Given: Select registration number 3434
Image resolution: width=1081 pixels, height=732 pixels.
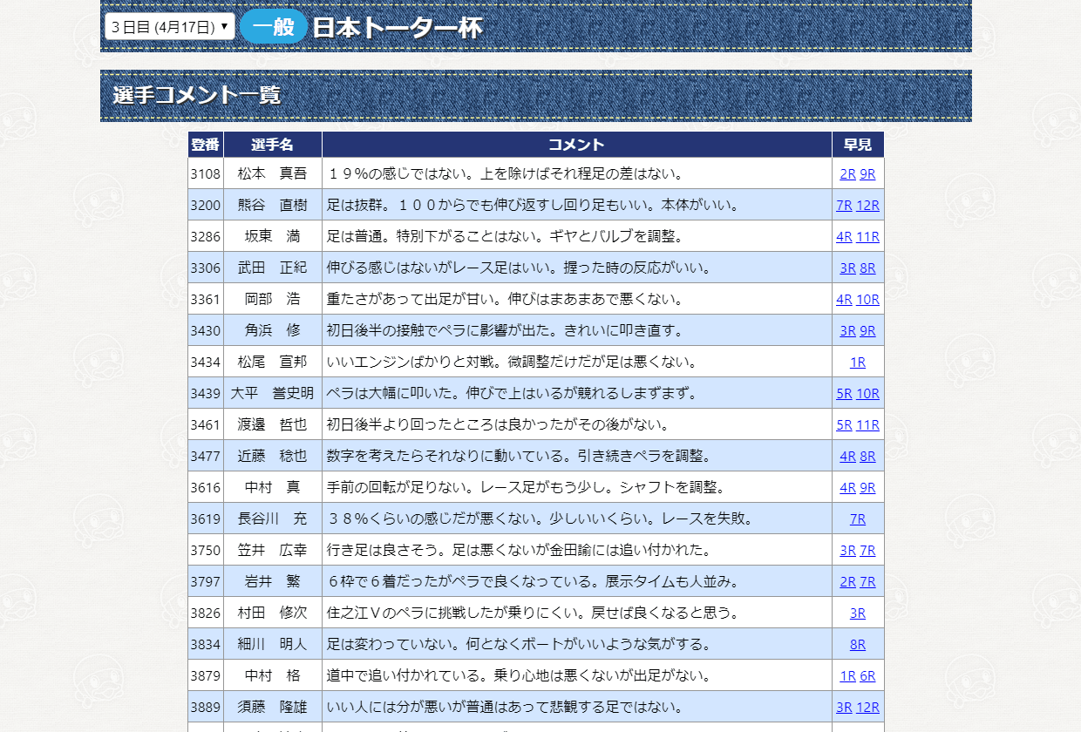Looking at the screenshot, I should coord(206,362).
